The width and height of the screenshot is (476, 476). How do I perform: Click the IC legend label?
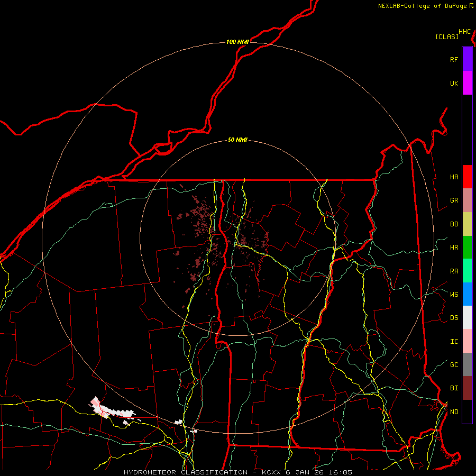(x=454, y=342)
